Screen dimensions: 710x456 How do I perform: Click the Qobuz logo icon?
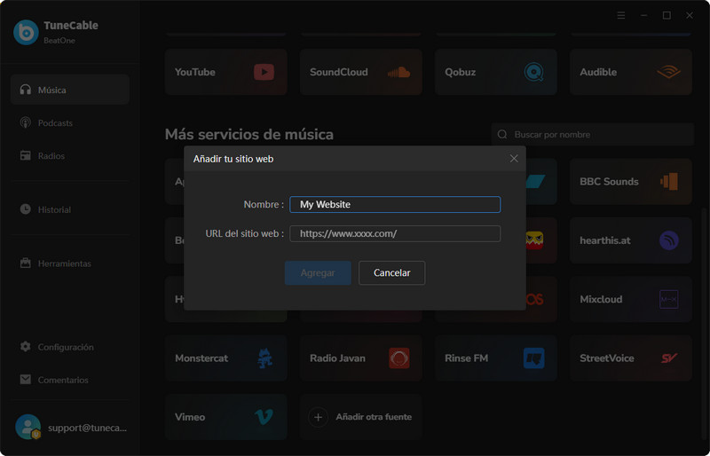coord(534,72)
